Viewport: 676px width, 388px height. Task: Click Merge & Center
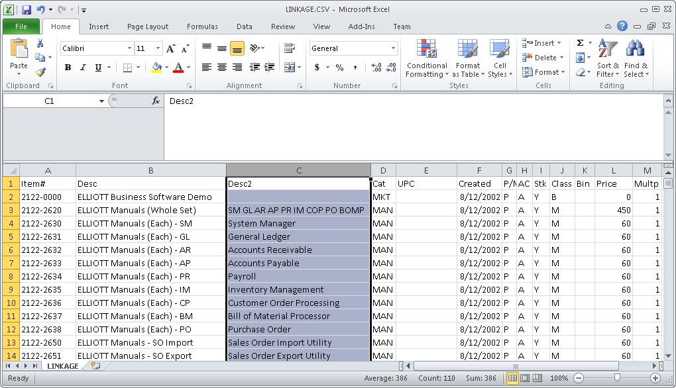[x=289, y=67]
